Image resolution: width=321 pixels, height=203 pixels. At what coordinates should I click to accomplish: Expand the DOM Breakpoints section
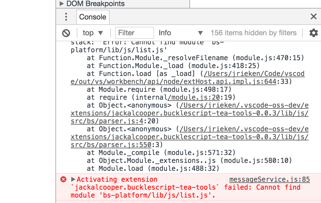point(62,4)
